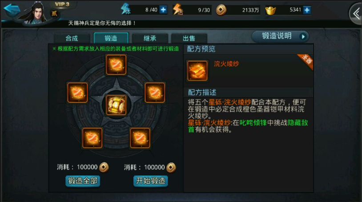Click the 锻造全部 forge all button
362x202 pixels.
(83, 181)
